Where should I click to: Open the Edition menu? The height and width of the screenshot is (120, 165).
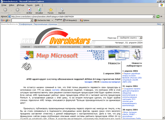tap(12, 5)
